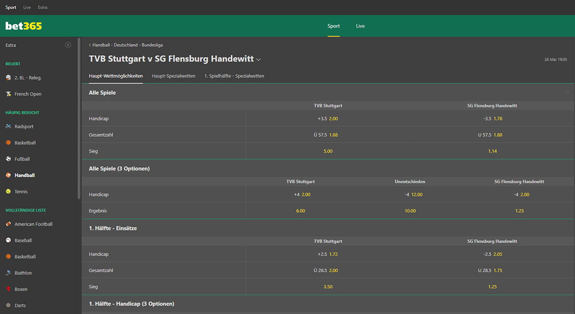Screen dimensions: 575x314
Task: Click the Biathlon icon
Action: point(8,273)
